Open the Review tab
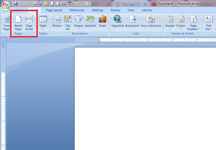This screenshot has height=150, width=216. pyautogui.click(x=116, y=10)
